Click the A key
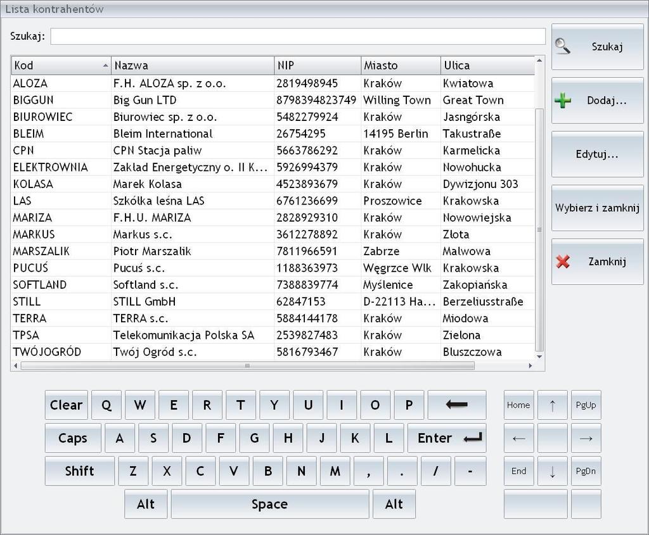 click(x=120, y=438)
